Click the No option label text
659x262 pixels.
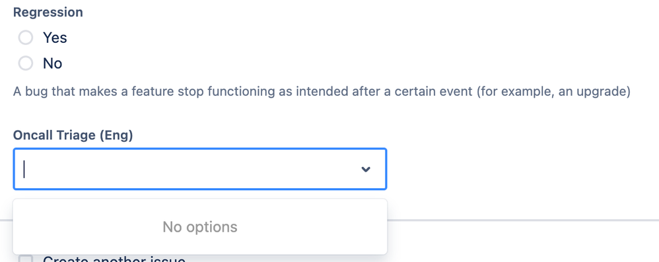(53, 64)
